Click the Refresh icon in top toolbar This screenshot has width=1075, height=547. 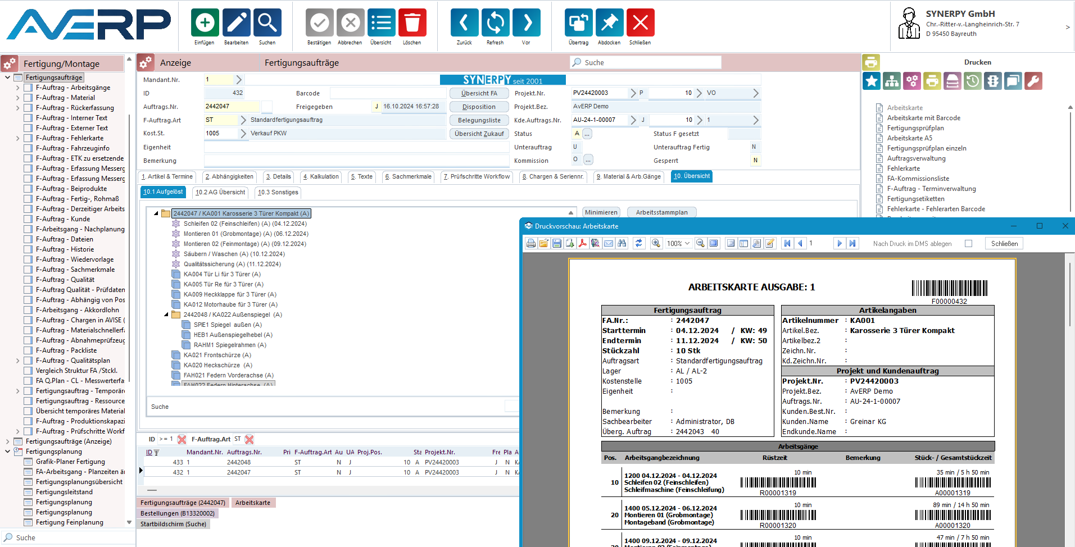click(x=495, y=23)
